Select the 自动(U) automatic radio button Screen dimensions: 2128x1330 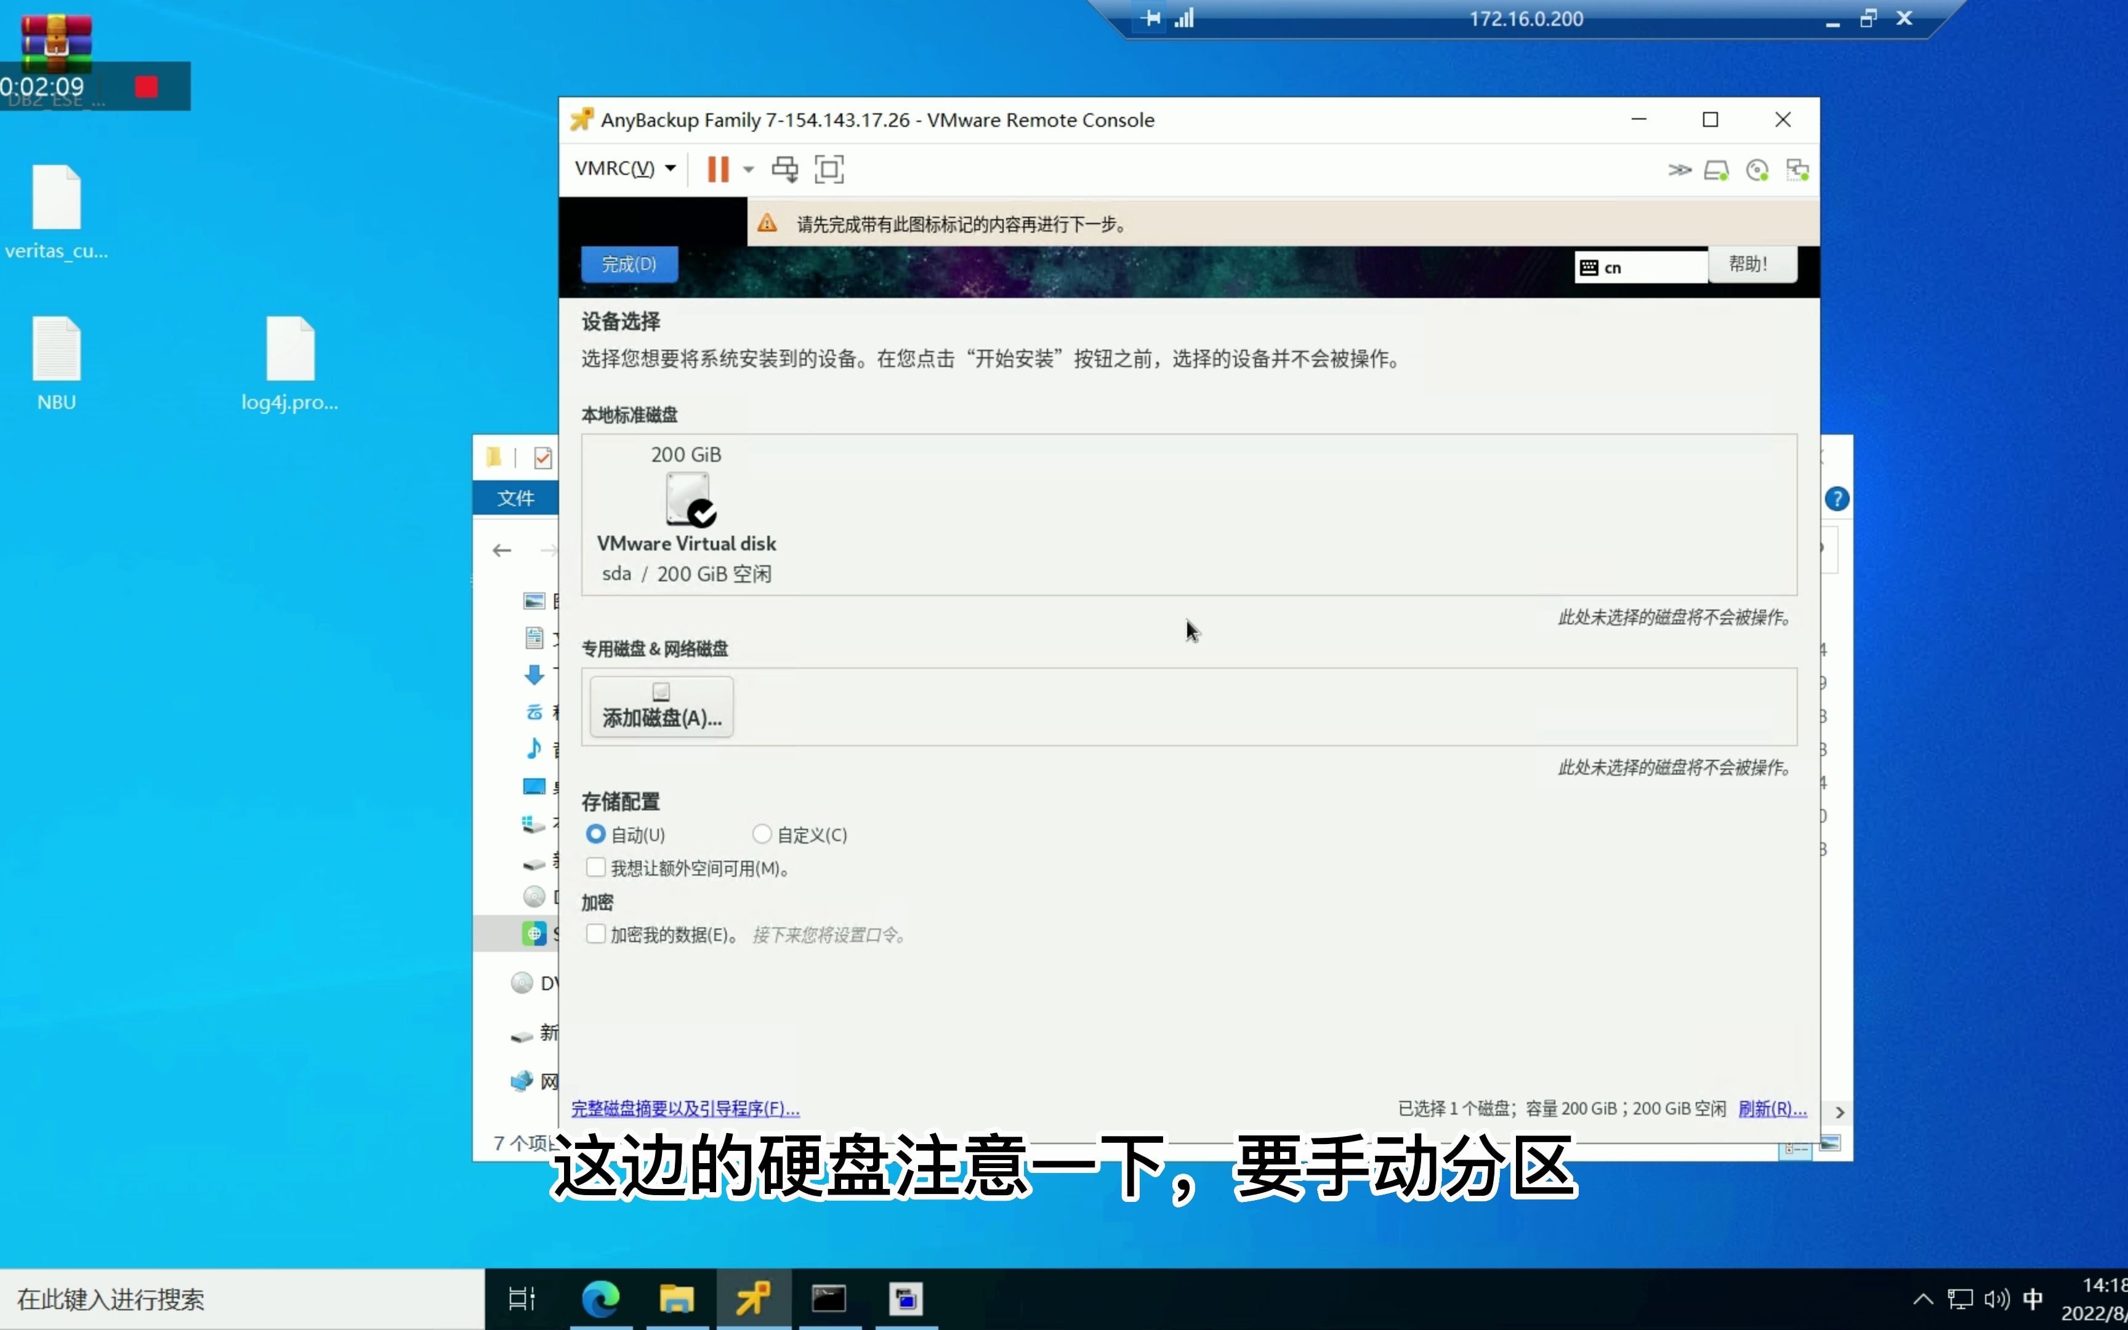(x=595, y=834)
